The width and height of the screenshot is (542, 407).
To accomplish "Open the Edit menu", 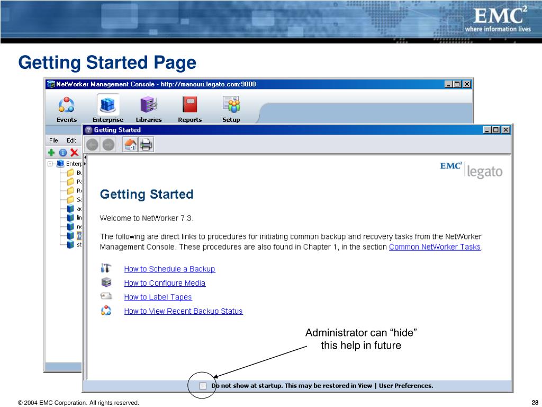I will pos(71,140).
